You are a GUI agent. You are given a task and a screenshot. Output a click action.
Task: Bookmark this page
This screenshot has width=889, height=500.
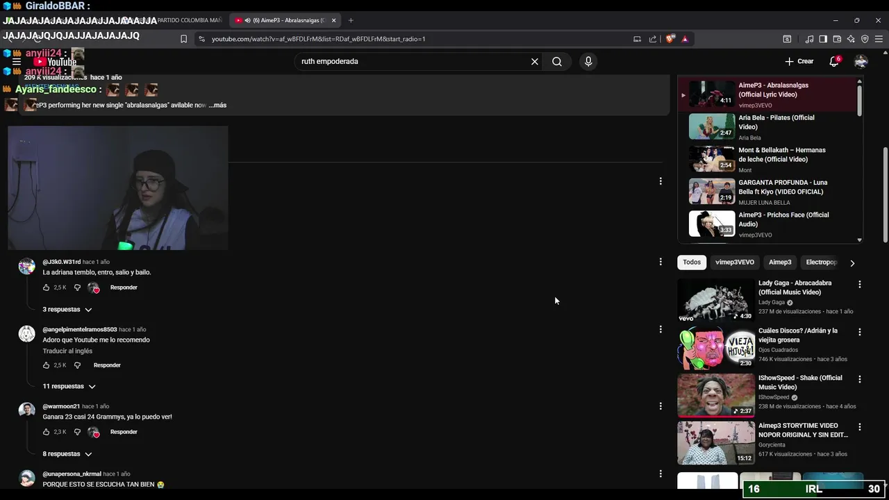tap(183, 39)
